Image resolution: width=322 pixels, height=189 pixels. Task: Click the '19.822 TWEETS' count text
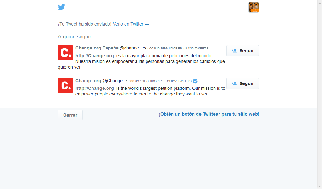tap(179, 81)
